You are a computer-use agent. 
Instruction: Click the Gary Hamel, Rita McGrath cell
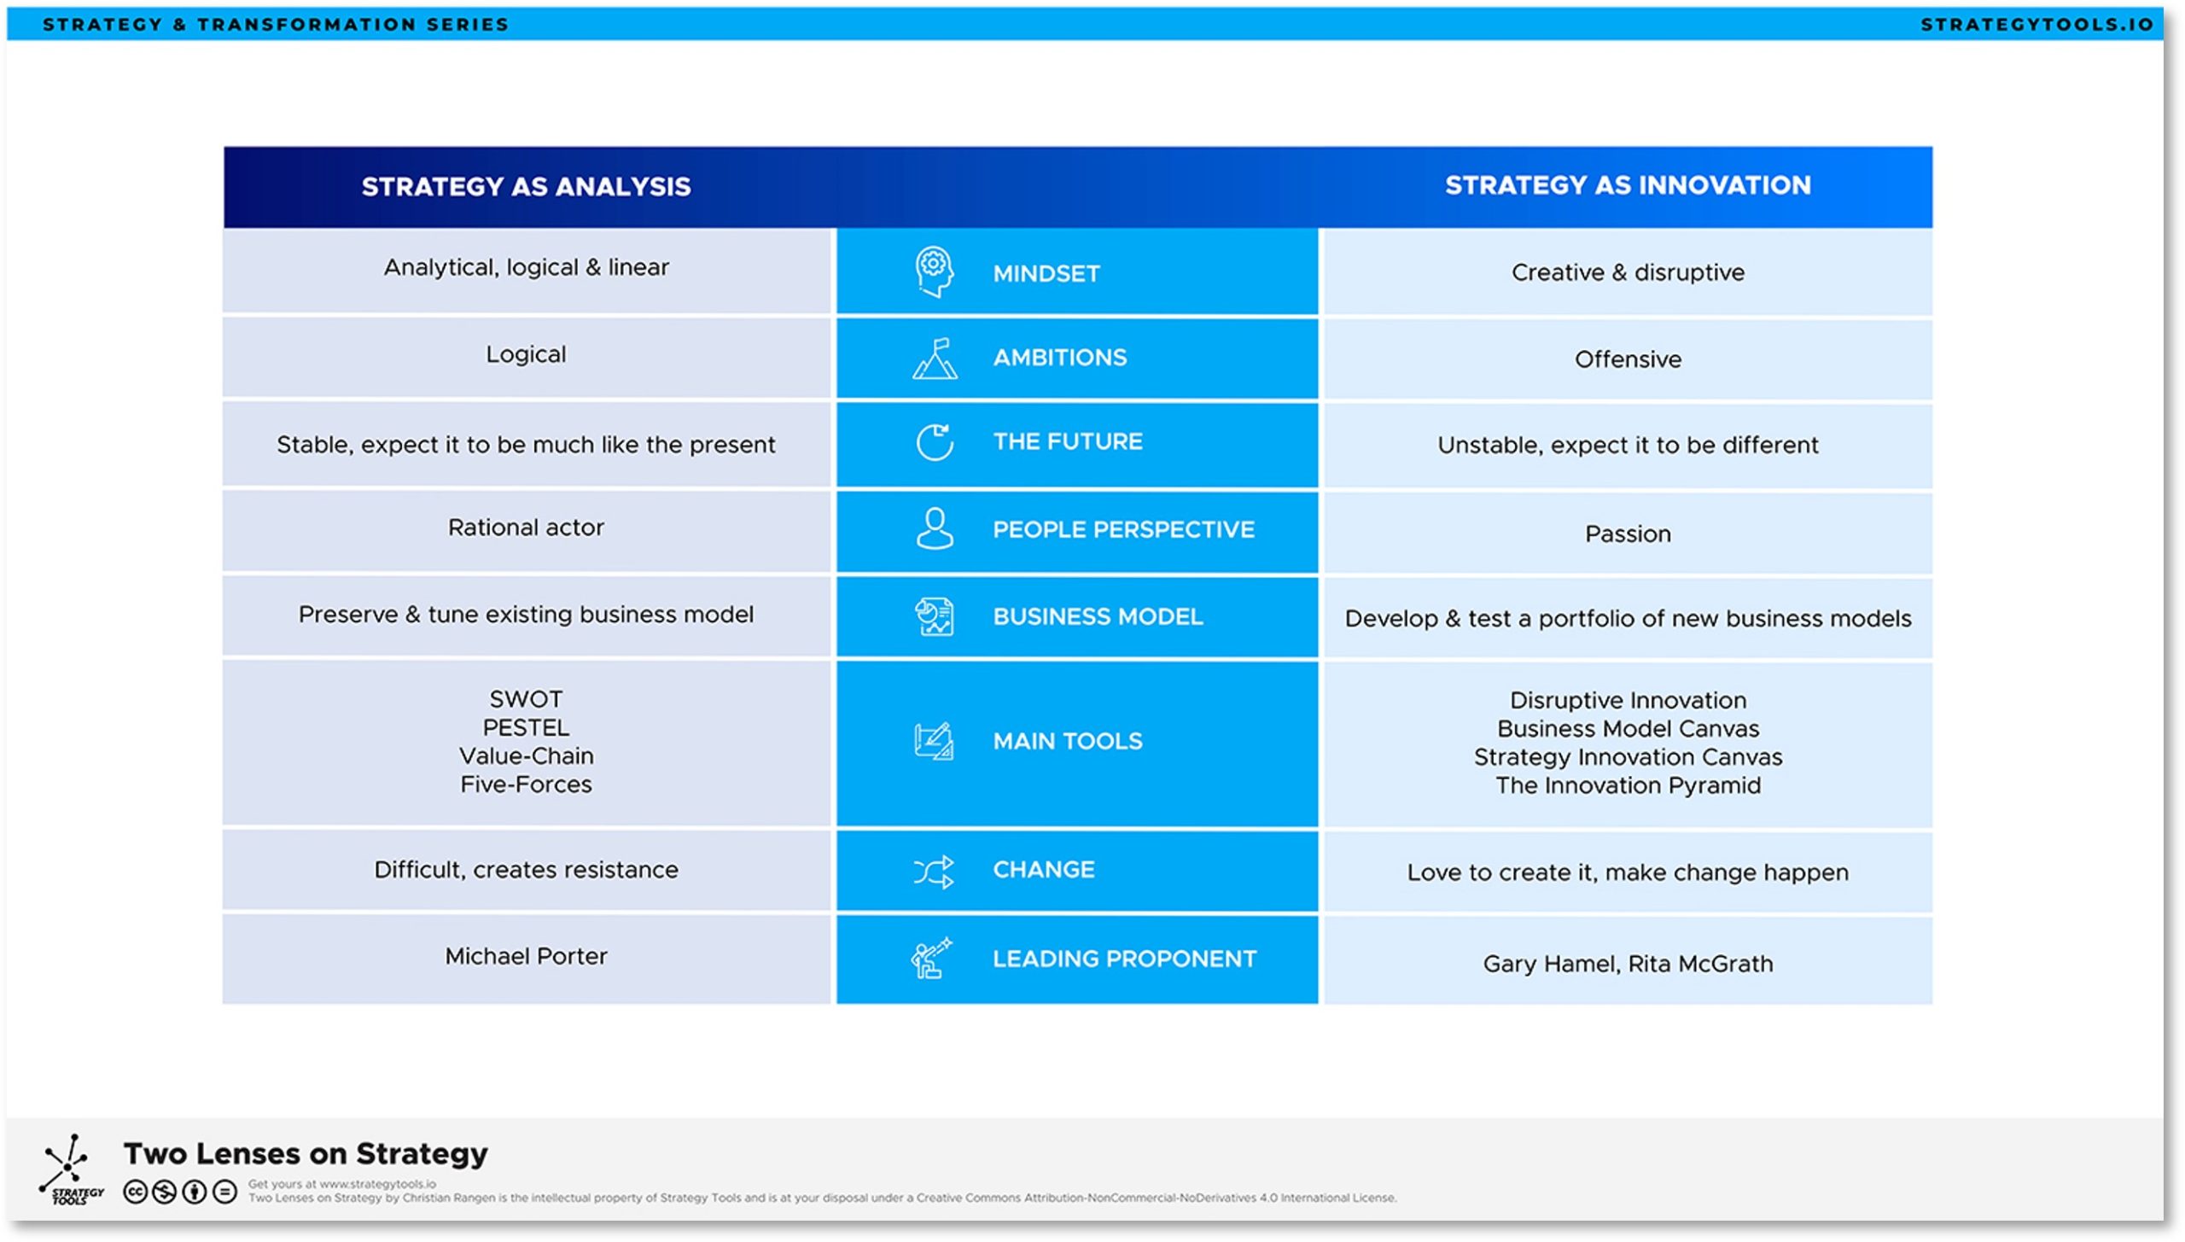1627,964
